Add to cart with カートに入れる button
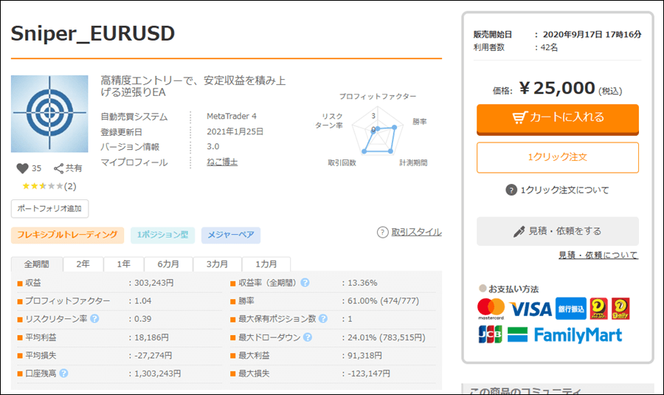664x395 pixels. 557,118
